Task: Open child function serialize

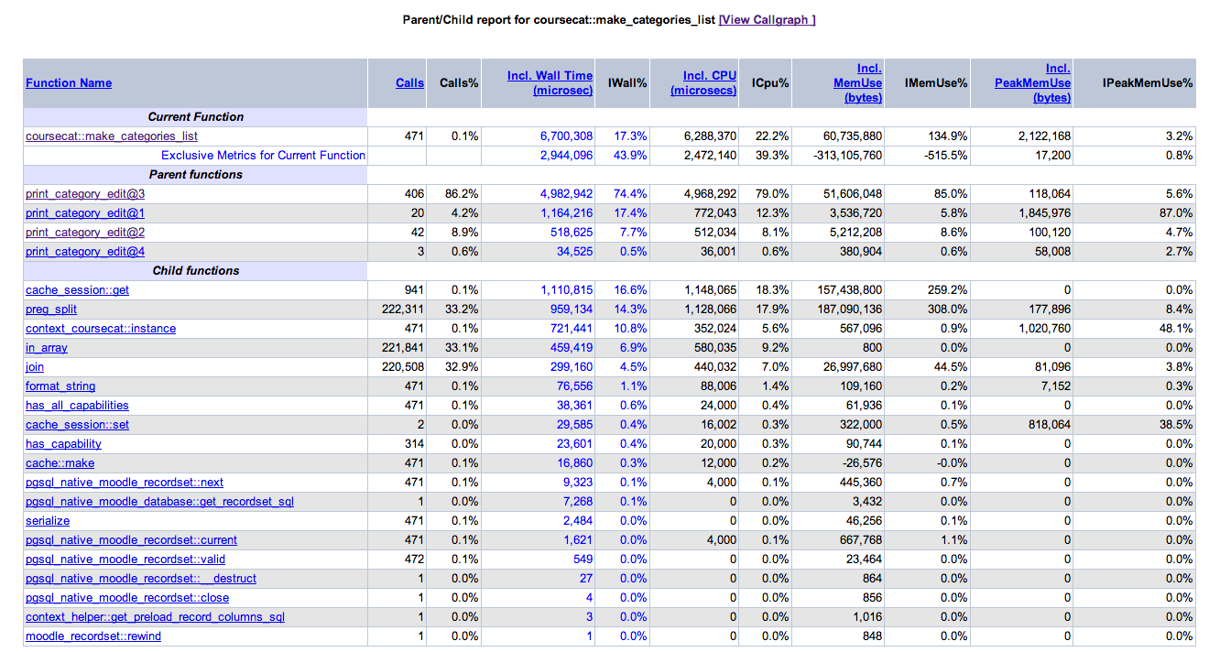Action: (x=48, y=520)
